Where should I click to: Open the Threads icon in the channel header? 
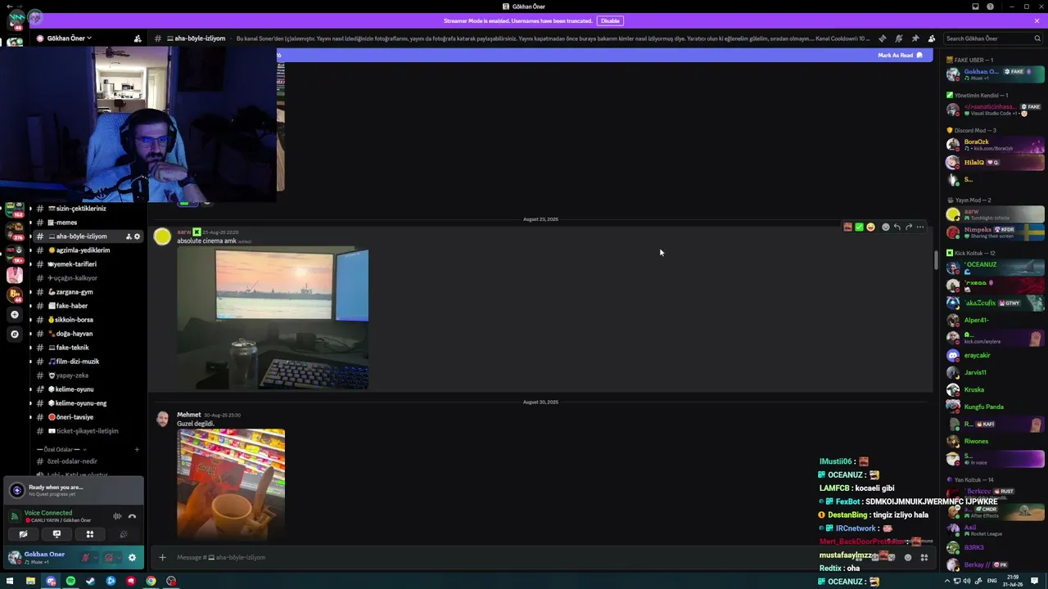coord(882,38)
